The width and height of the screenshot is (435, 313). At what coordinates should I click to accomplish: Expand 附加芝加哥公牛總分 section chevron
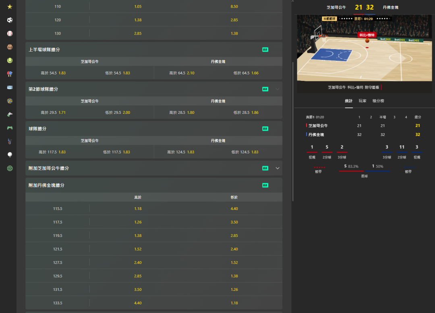278,168
